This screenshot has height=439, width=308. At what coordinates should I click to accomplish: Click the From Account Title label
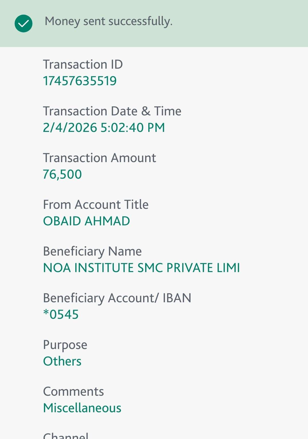(x=96, y=205)
